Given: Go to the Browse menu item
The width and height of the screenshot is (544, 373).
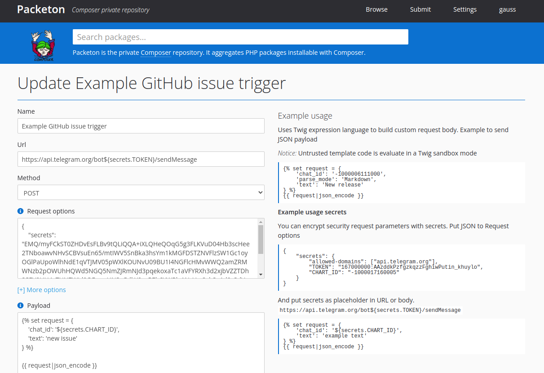Looking at the screenshot, I should click(x=376, y=9).
